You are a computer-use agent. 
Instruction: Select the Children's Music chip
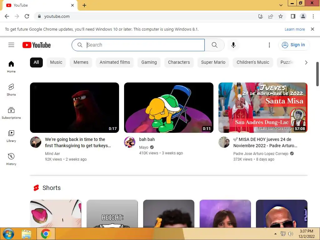(x=252, y=62)
